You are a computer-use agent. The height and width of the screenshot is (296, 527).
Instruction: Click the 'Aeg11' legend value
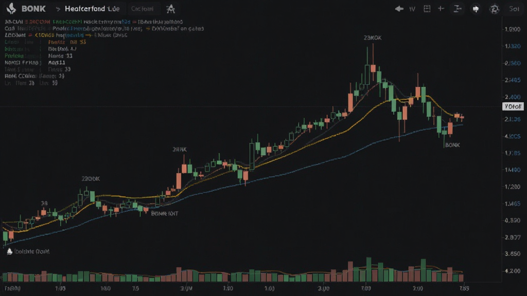(57, 62)
